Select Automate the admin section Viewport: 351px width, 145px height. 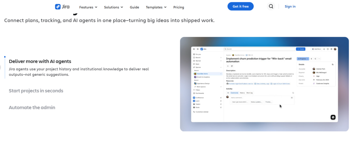[x=32, y=107]
